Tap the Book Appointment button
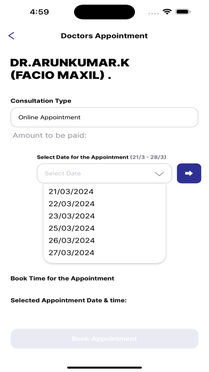Image resolution: width=209 pixels, height=372 pixels. (x=104, y=338)
